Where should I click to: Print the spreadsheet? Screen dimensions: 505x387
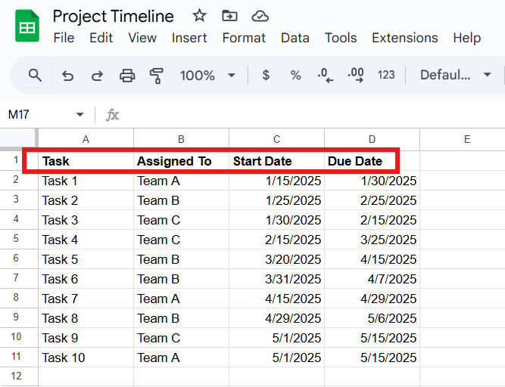pos(127,75)
